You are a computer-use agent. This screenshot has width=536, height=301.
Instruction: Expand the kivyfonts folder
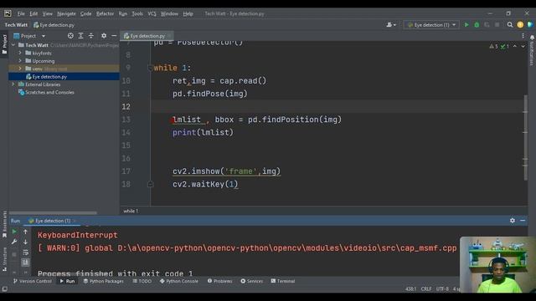20,53
